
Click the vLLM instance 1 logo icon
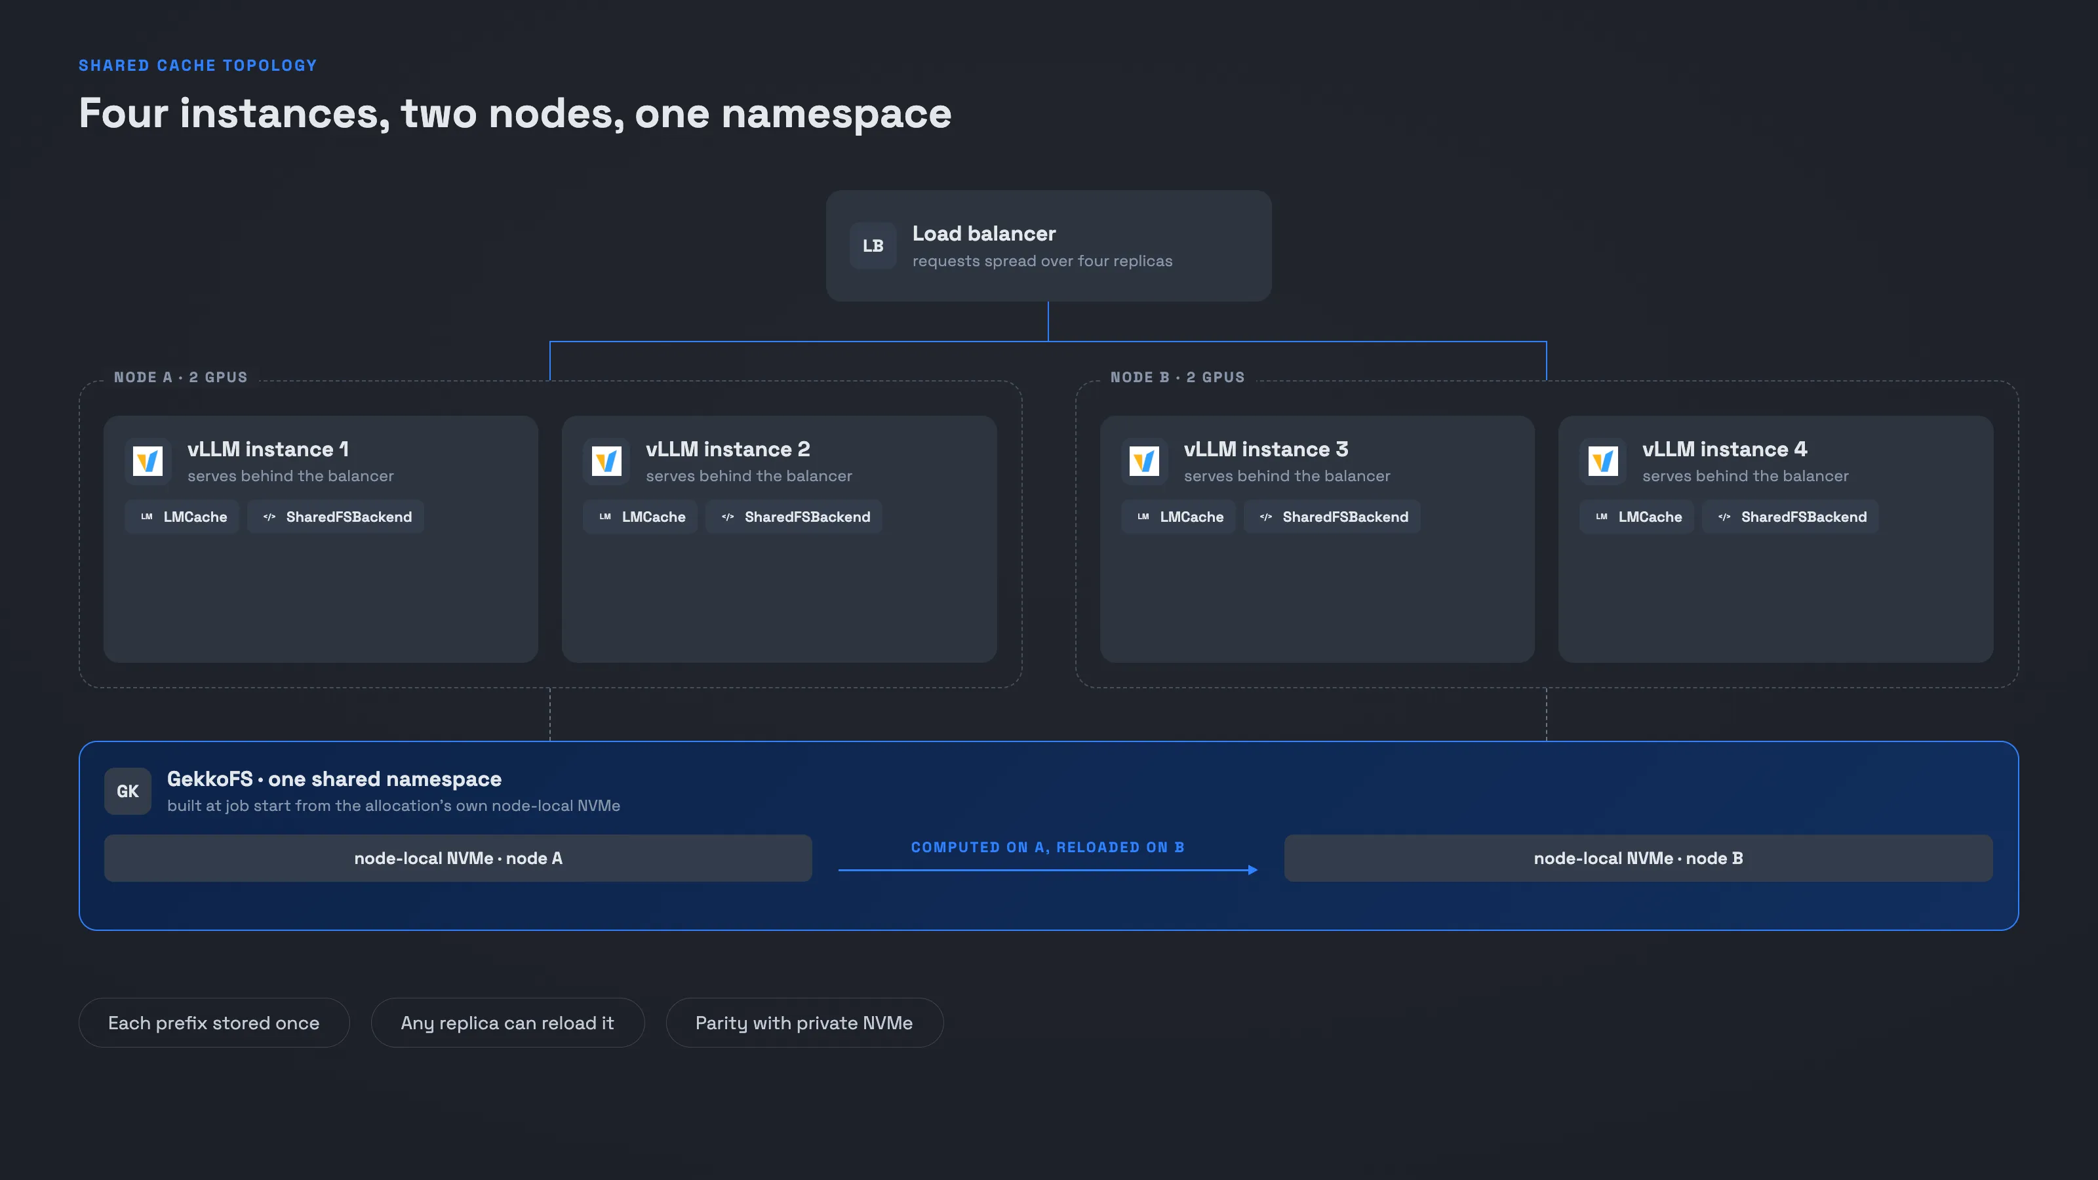click(148, 462)
